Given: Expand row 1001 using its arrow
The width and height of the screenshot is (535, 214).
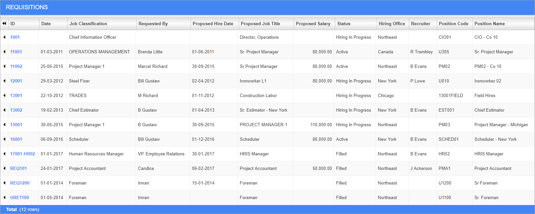Looking at the screenshot, I should pos(4,37).
